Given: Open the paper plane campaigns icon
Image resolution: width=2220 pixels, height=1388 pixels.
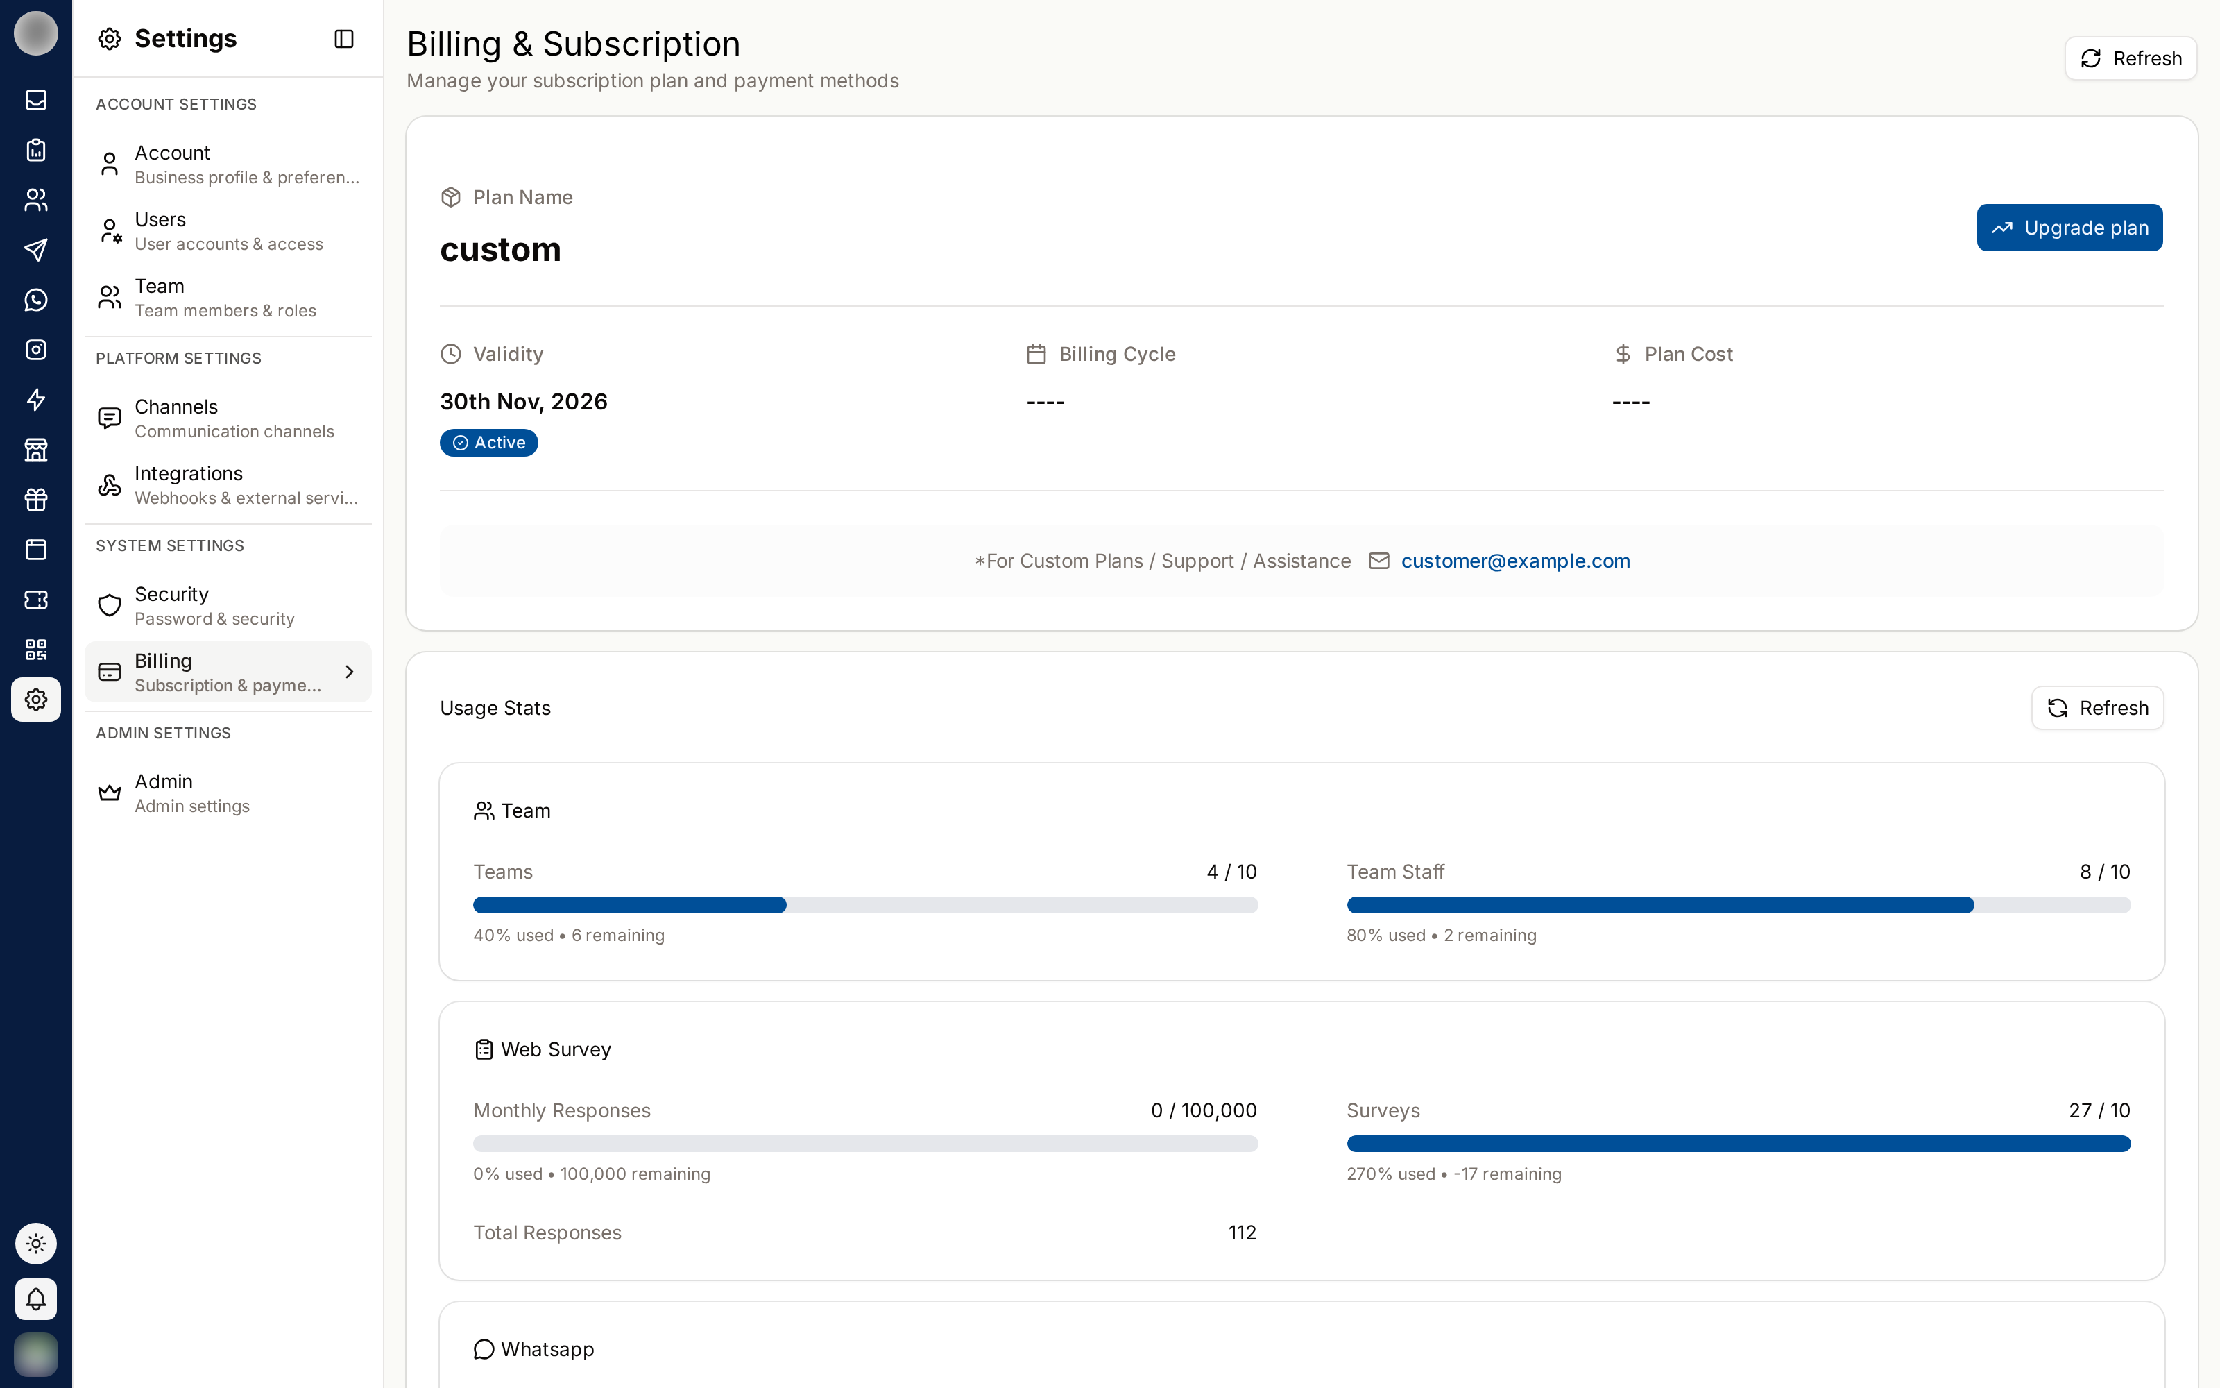Looking at the screenshot, I should 36,250.
